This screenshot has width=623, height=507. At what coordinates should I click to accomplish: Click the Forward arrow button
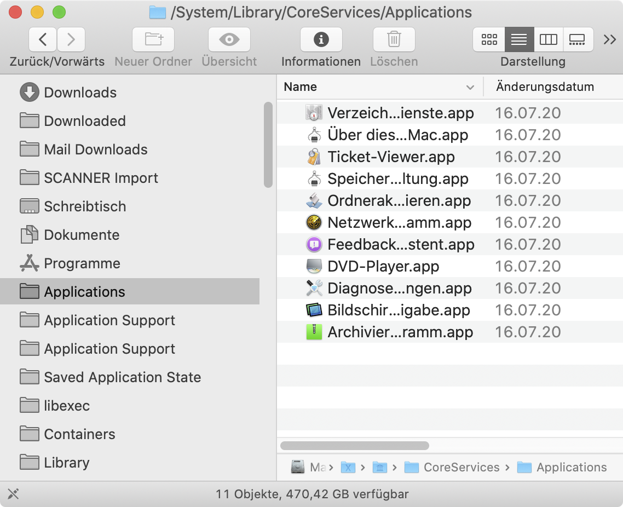coord(71,39)
